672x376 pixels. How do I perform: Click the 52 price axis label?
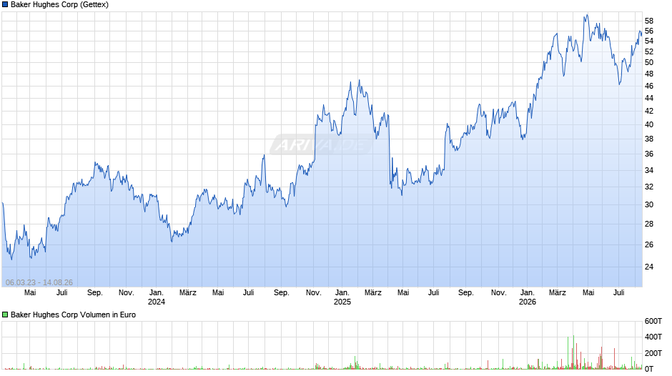649,52
